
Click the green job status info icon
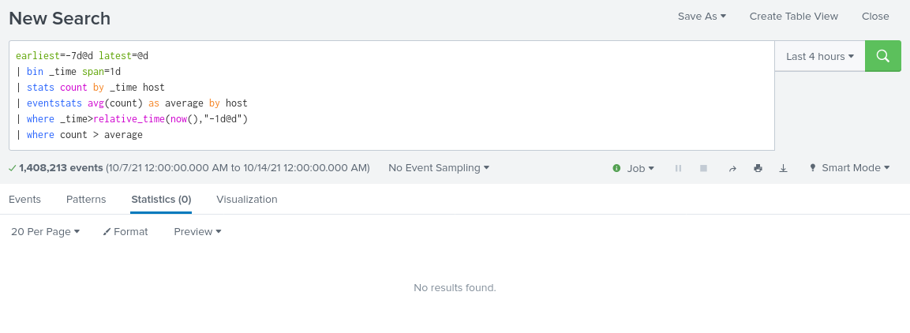tap(616, 168)
